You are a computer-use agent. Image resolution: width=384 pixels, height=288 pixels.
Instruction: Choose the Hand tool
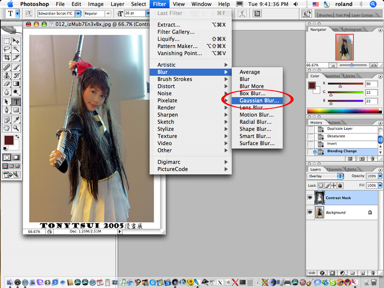pyautogui.click(x=7, y=128)
